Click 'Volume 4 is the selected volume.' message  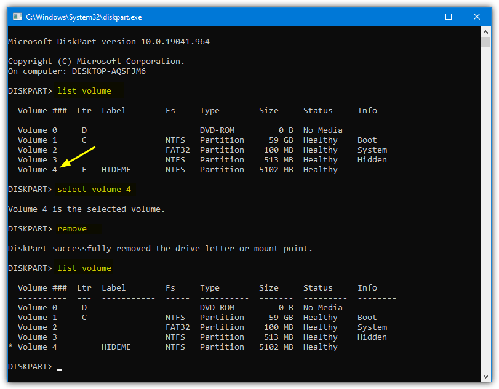click(86, 209)
